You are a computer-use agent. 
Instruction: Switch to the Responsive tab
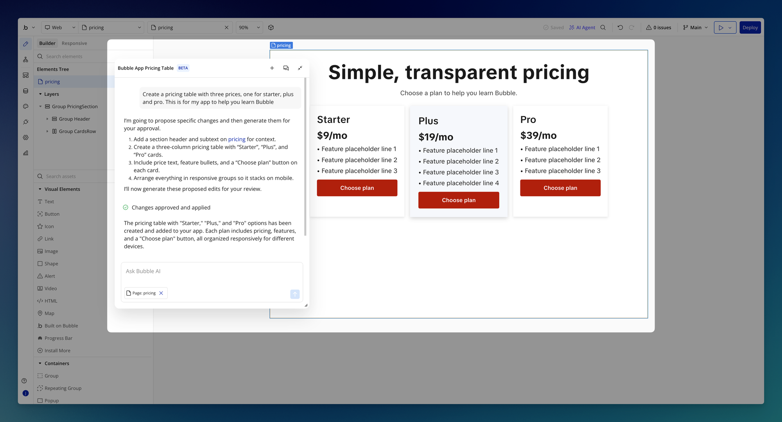pos(74,43)
